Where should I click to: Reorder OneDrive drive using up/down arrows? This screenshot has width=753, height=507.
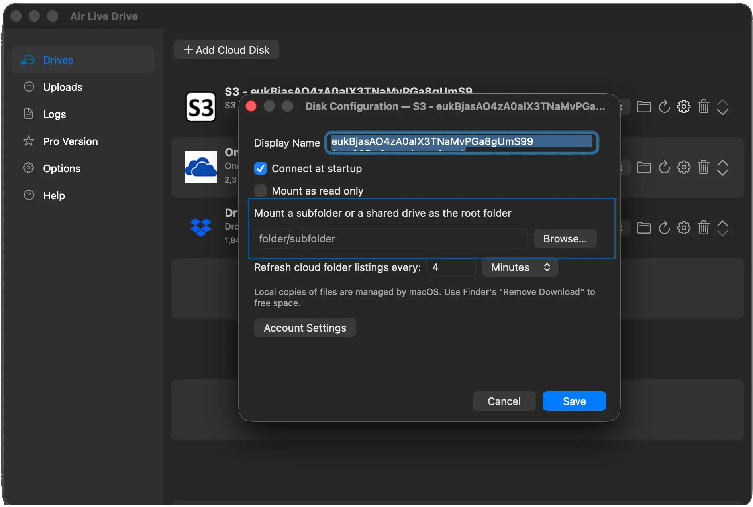722,167
